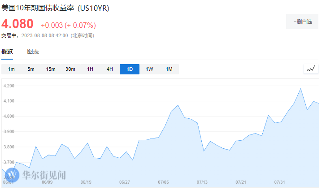This screenshot has height=190, width=326.
Task: Select the 1H timeframe
Action: [90, 69]
